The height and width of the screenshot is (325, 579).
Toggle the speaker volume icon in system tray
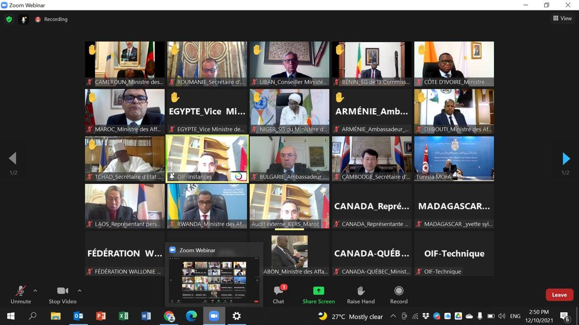pyautogui.click(x=502, y=316)
